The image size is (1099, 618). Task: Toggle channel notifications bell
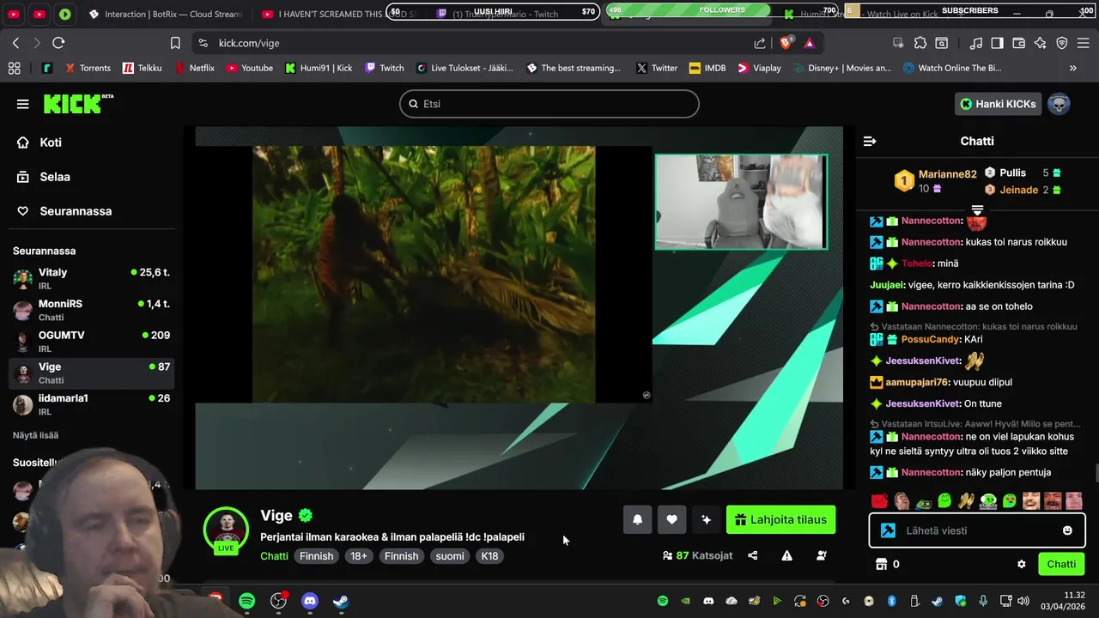point(637,519)
